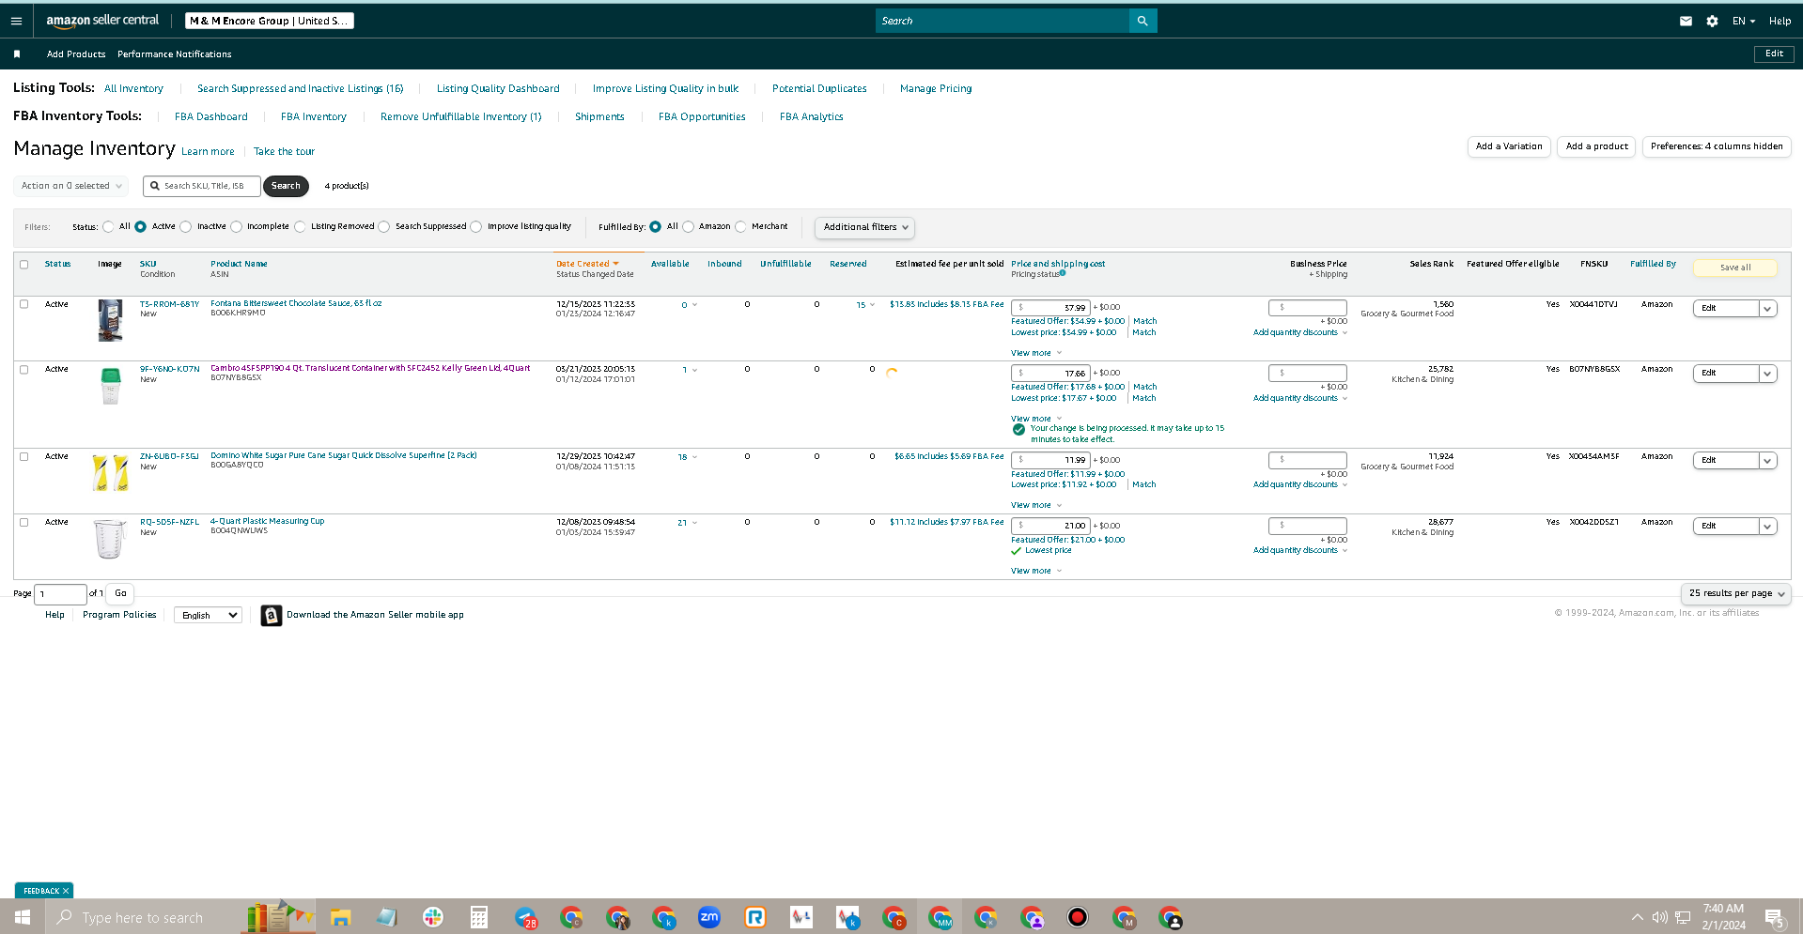Open Windows notification center icon
The width and height of the screenshot is (1803, 934).
coord(1775,918)
